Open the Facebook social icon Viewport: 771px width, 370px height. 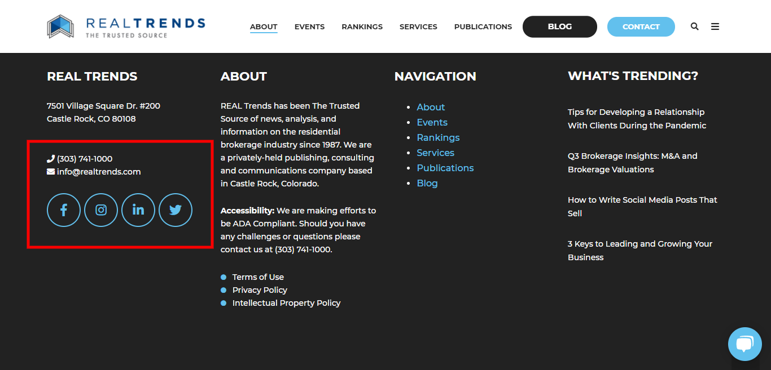click(x=64, y=210)
